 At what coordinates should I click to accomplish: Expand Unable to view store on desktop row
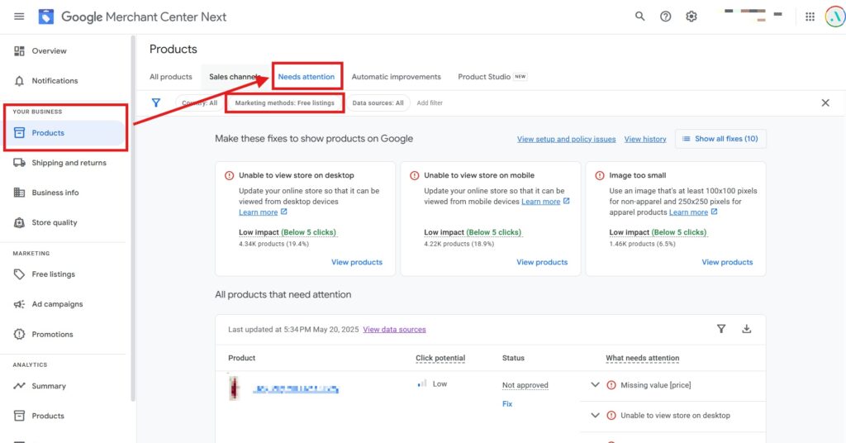pyautogui.click(x=595, y=415)
